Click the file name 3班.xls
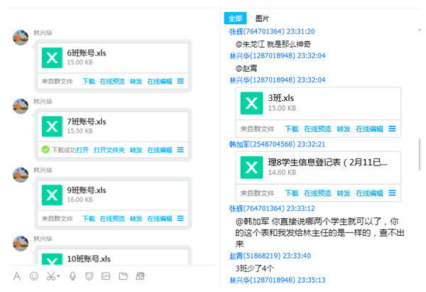The image size is (426, 292). (281, 98)
